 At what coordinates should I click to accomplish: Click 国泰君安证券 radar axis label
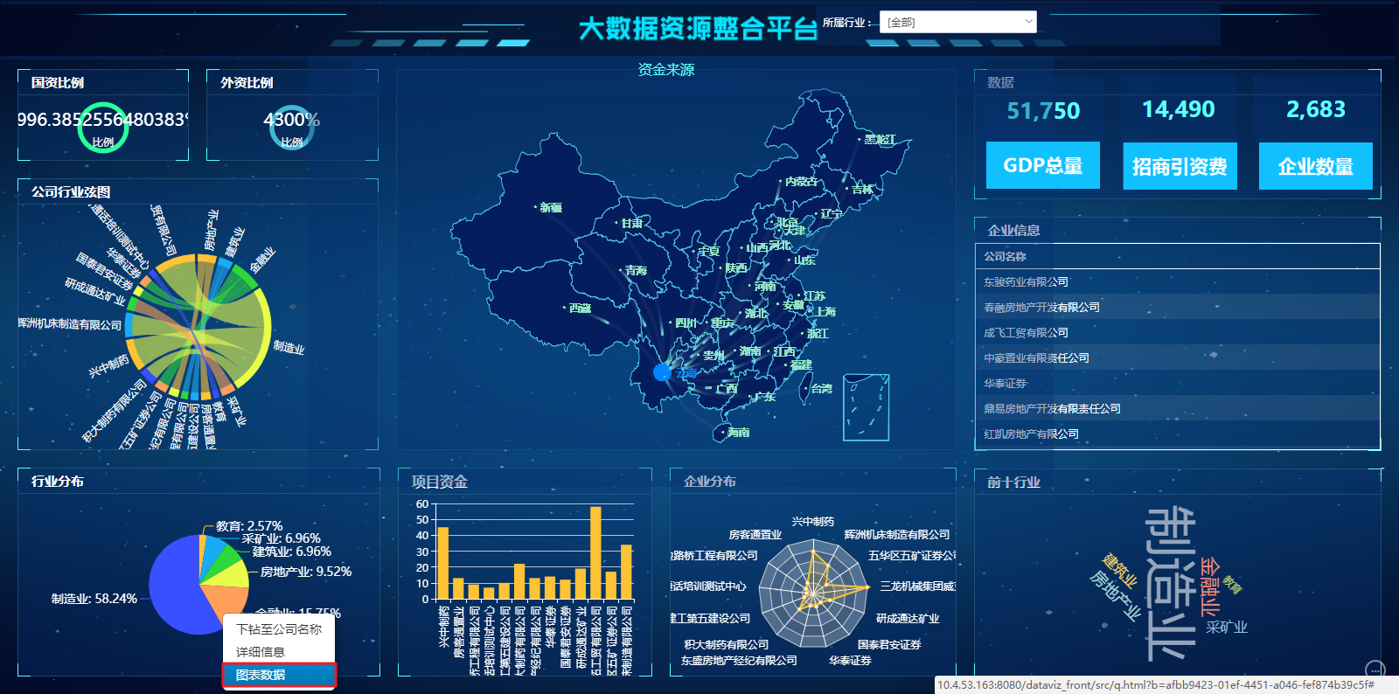[x=889, y=645]
